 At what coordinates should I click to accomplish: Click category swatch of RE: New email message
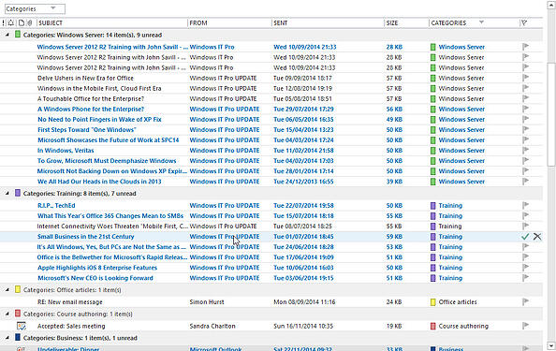tap(433, 302)
